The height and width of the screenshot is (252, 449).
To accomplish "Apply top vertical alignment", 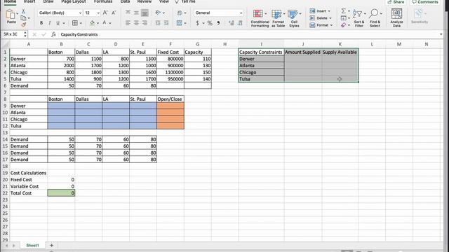I will (128, 13).
